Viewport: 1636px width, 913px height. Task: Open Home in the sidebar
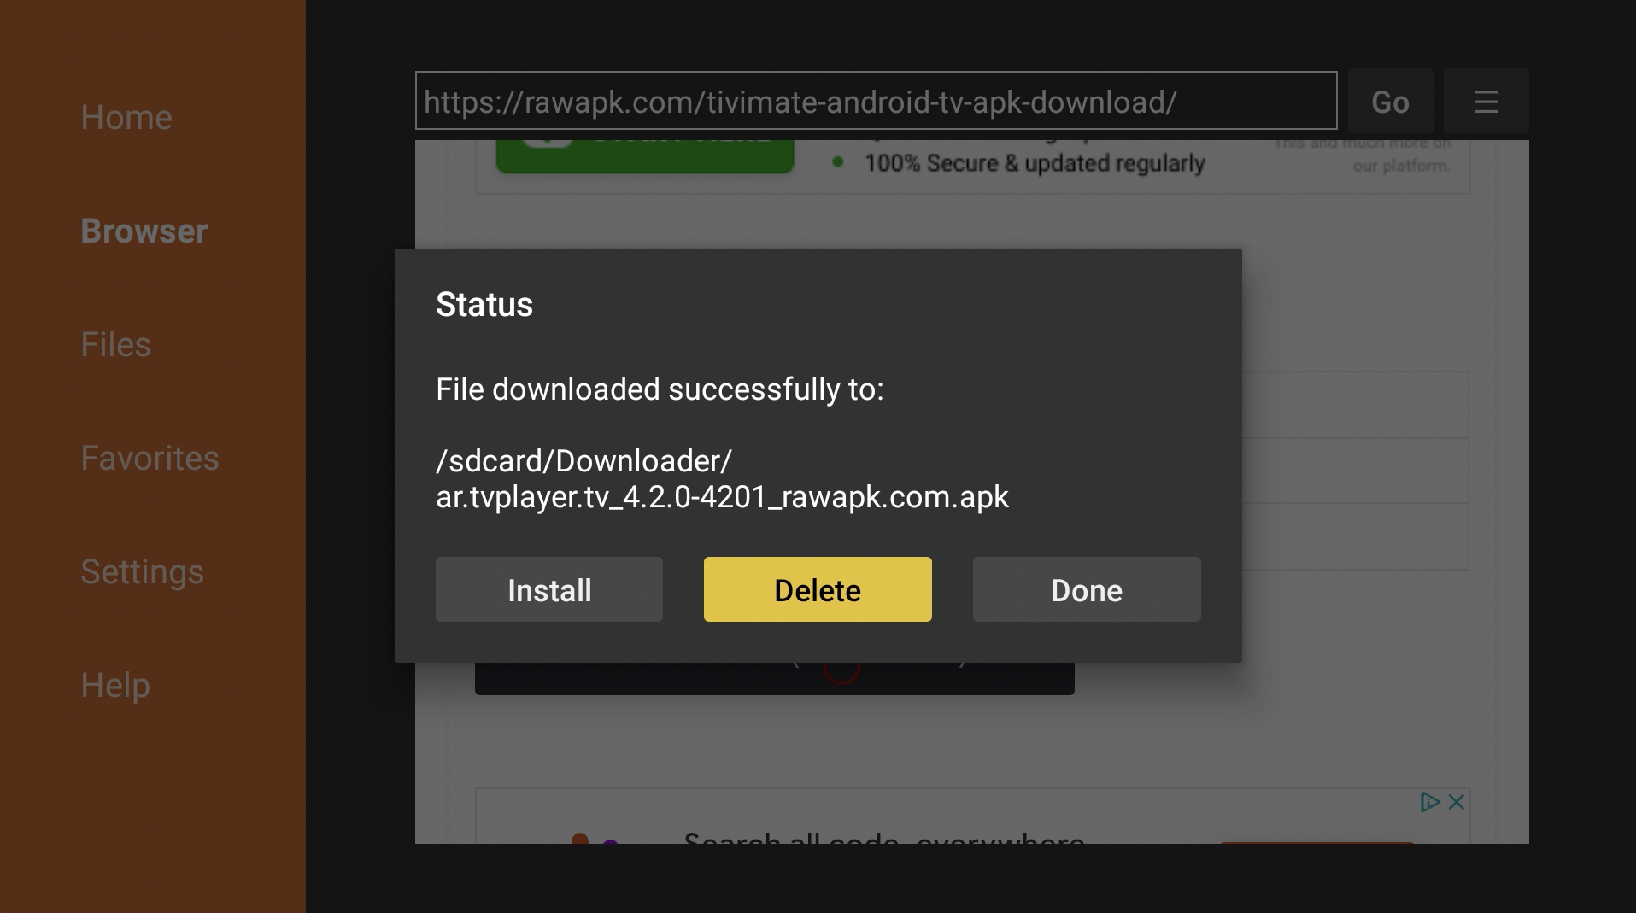(126, 117)
